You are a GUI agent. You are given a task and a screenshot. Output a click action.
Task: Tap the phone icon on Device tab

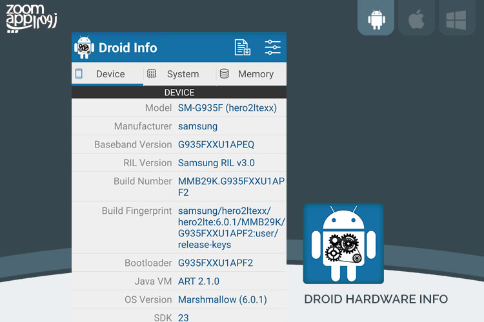[79, 73]
